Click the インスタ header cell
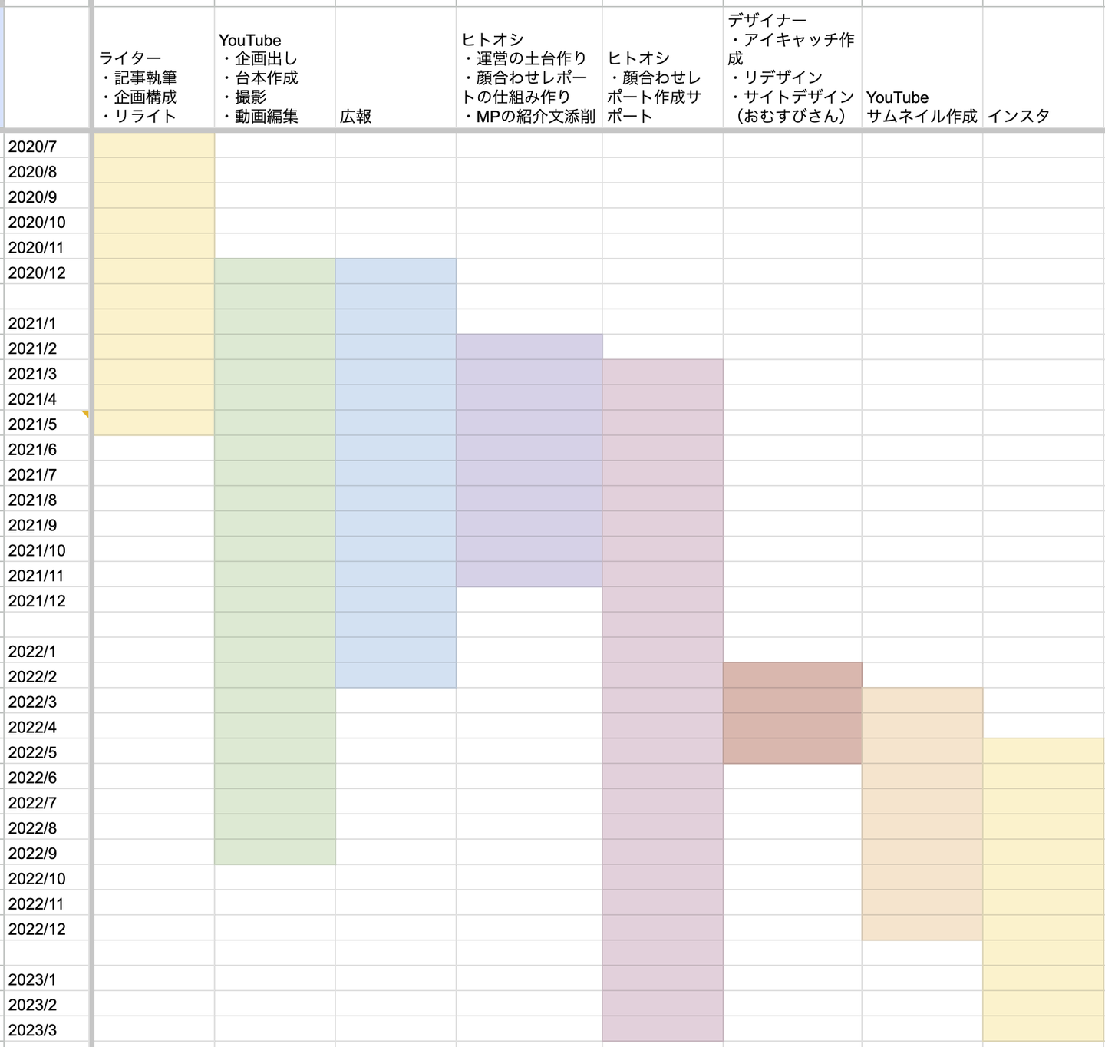The width and height of the screenshot is (1105, 1047). (x=1044, y=68)
